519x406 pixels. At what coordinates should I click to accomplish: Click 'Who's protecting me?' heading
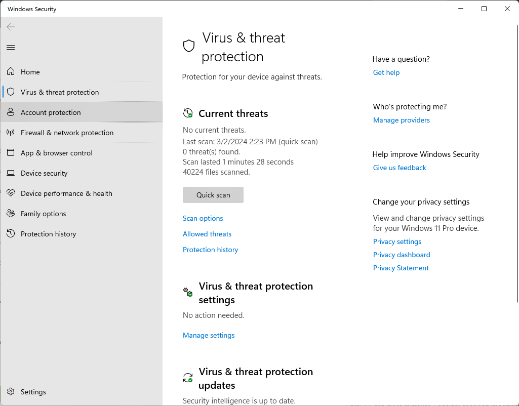pyautogui.click(x=410, y=106)
